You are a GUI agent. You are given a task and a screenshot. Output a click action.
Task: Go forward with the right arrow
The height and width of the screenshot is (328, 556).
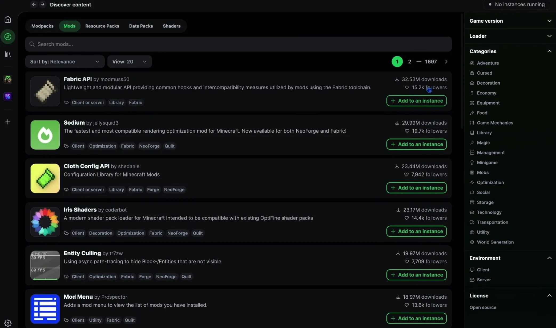pos(42,5)
